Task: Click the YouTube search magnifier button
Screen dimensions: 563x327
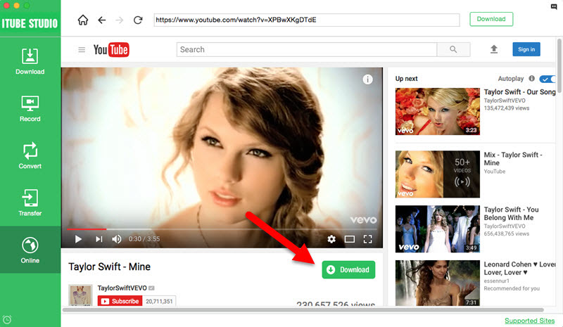Action: (x=453, y=49)
